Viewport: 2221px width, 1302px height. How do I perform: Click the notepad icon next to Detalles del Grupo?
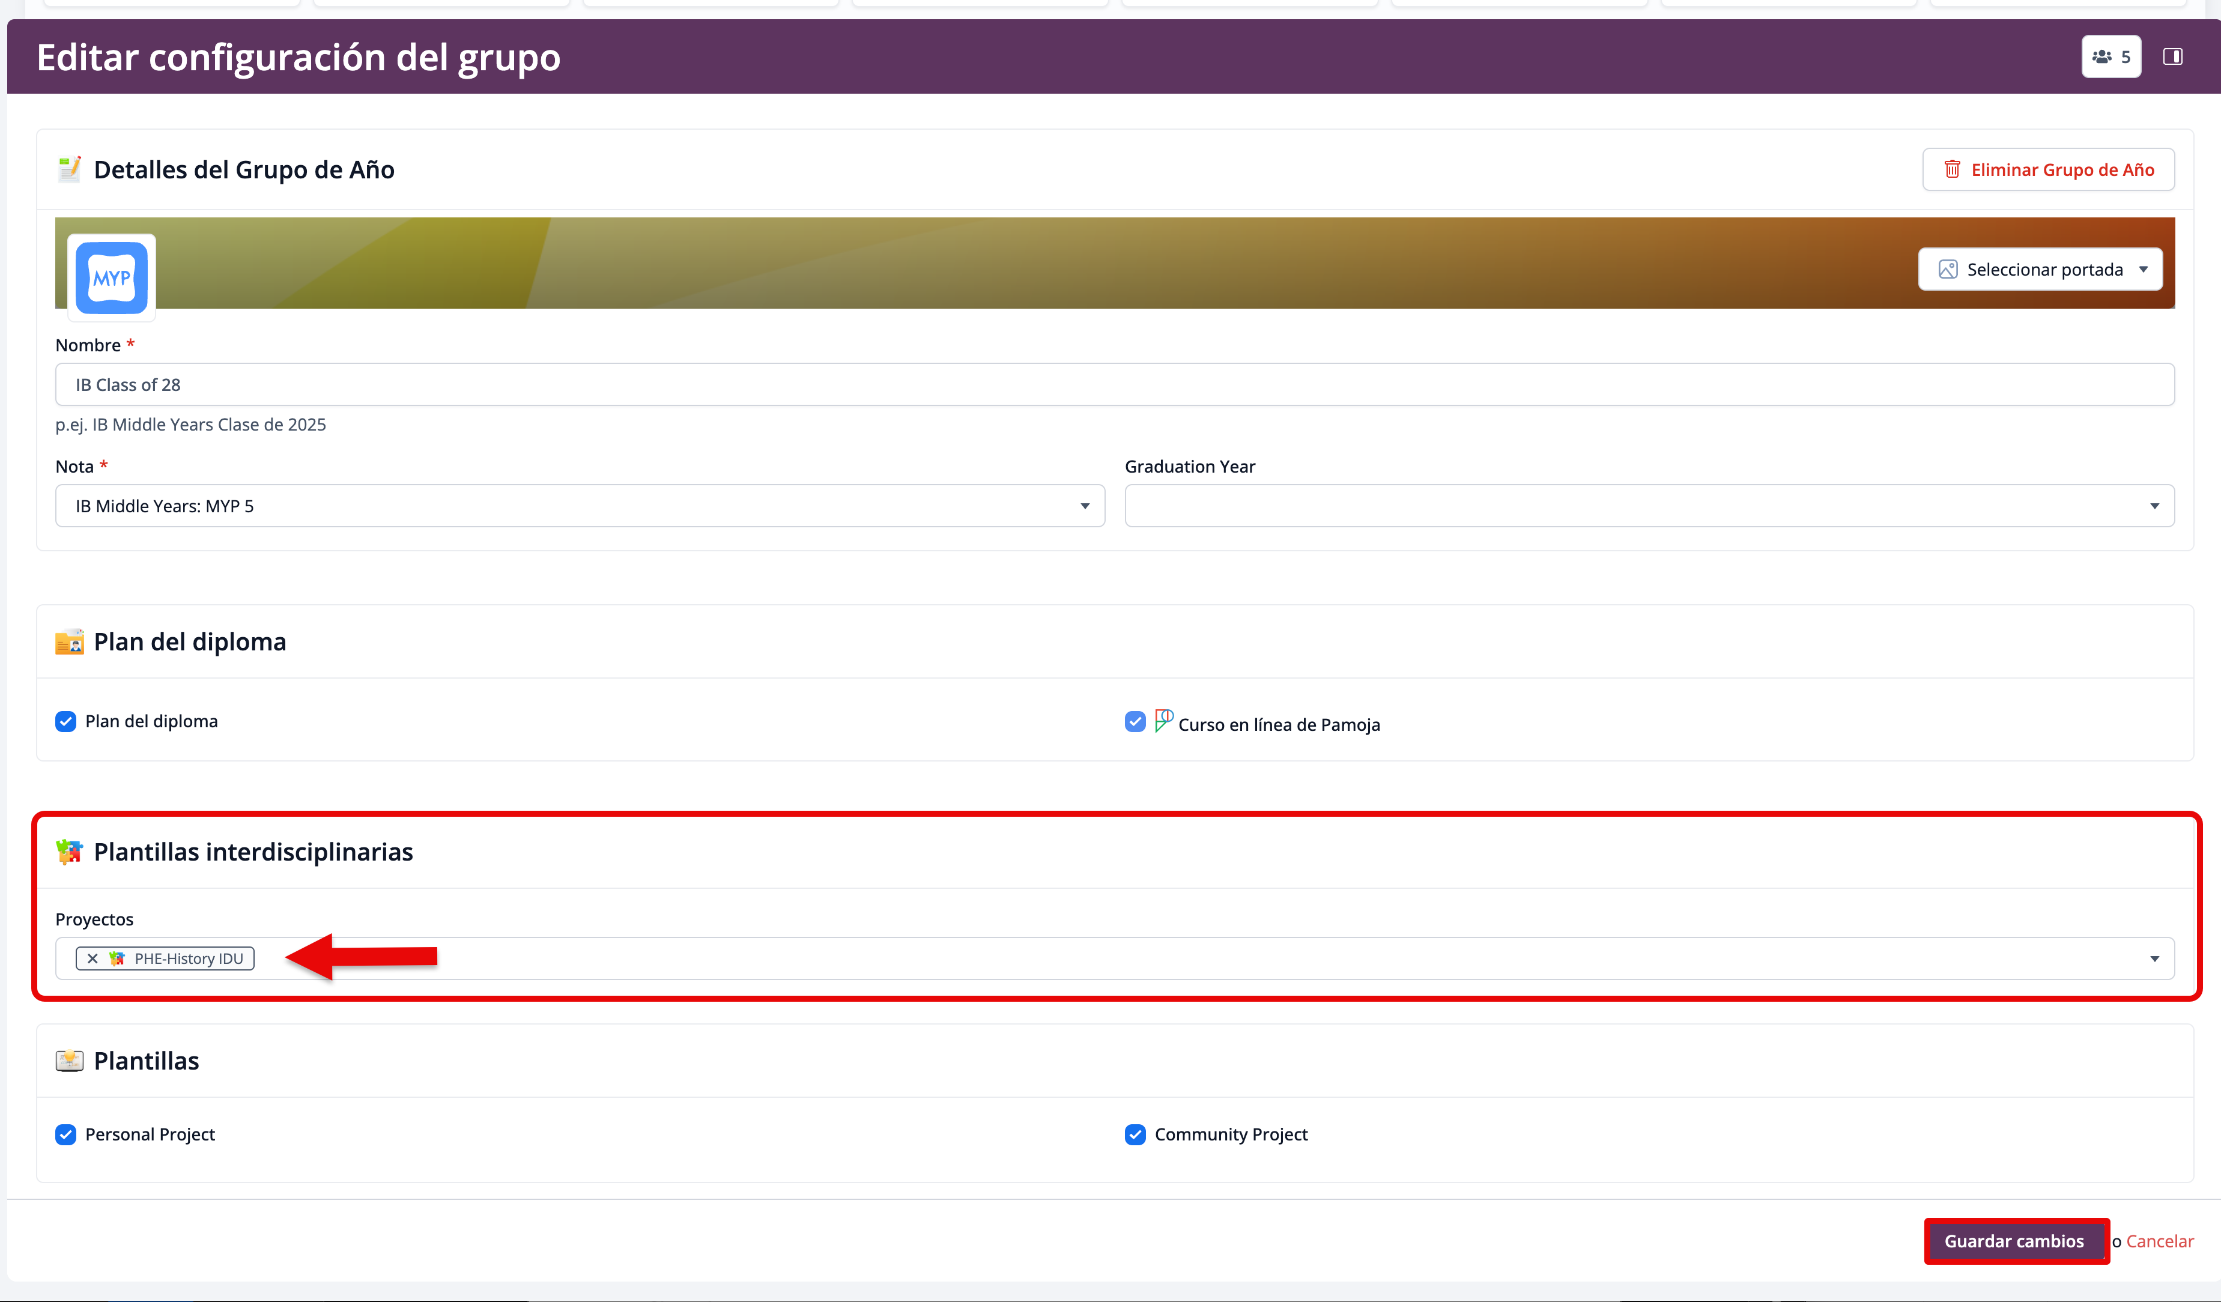68,169
